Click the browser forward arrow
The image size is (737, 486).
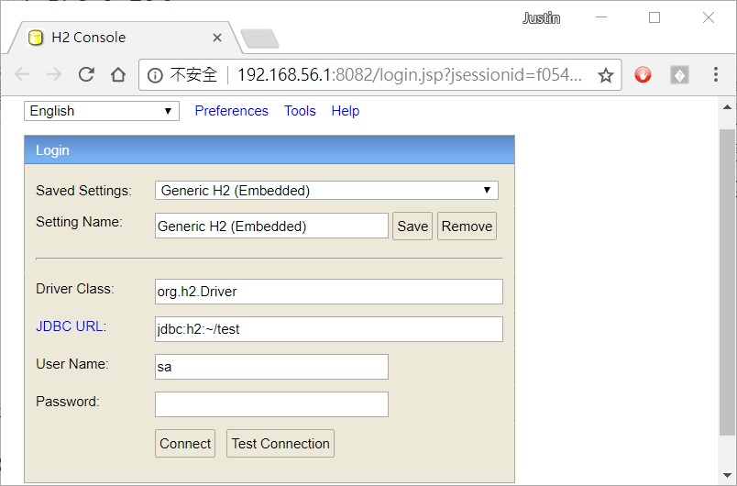tap(54, 74)
